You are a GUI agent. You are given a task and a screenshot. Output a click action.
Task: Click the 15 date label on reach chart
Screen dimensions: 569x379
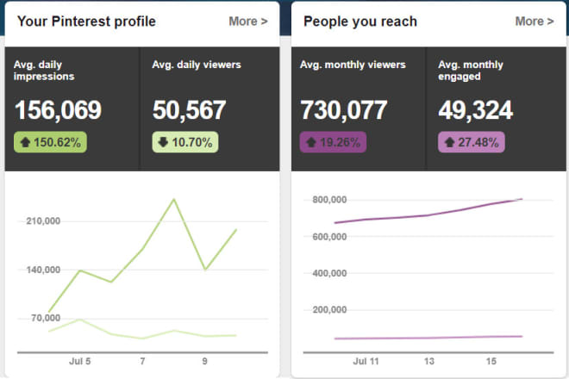491,361
